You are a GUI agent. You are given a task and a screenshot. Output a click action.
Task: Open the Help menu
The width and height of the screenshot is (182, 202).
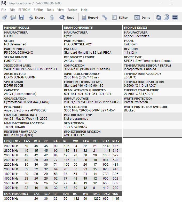coord(84,10)
